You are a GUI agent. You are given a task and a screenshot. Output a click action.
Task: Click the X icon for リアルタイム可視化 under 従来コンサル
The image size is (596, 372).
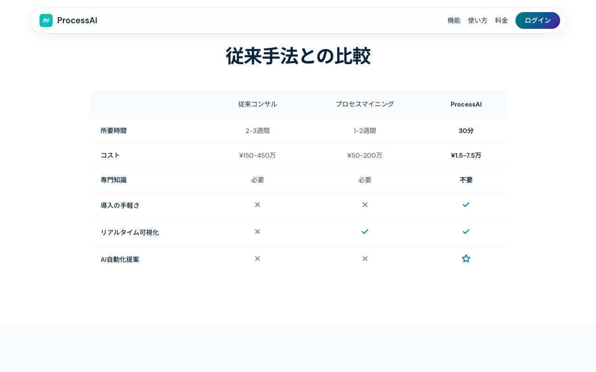coord(257,232)
